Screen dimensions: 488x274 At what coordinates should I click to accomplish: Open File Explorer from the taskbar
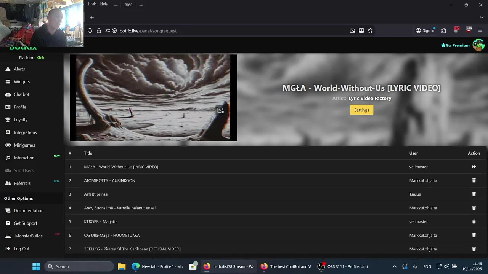122,266
